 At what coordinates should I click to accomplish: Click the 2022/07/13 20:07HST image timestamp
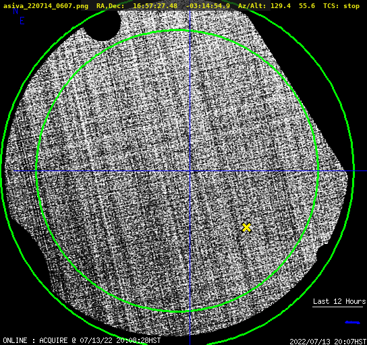[328, 342]
